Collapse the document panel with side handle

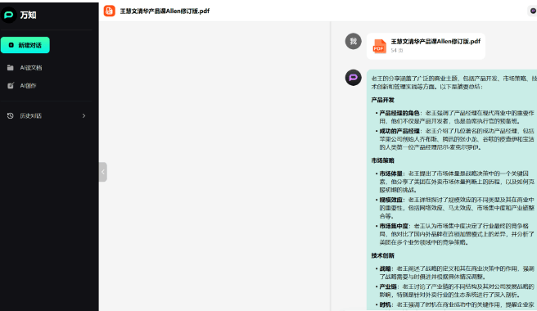click(x=103, y=172)
